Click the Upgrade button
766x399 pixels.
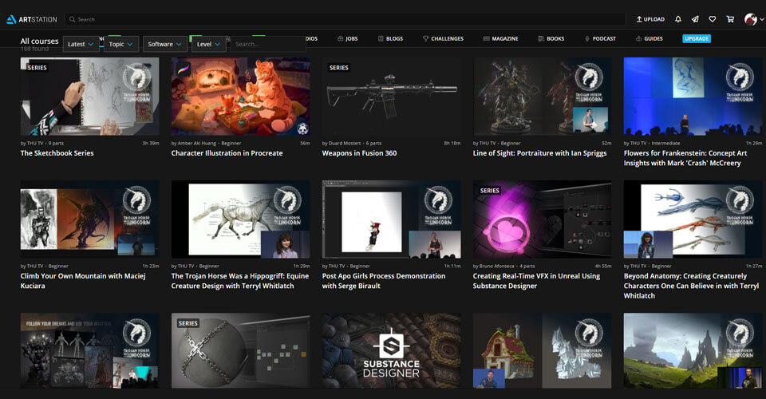coord(696,38)
